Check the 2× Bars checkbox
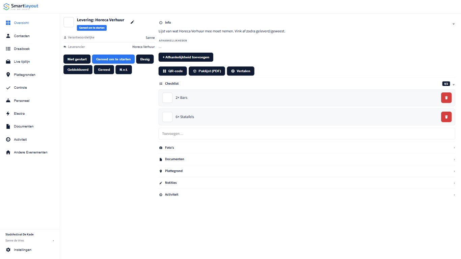Viewport: 461px width, 259px height. 167,98
